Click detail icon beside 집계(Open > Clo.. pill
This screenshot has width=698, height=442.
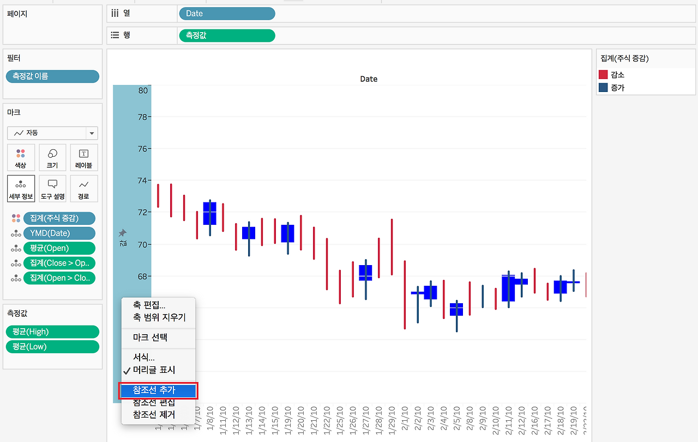tap(16, 278)
